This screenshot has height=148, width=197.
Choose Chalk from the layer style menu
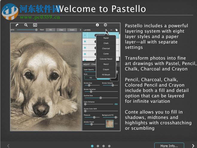coord(106,43)
